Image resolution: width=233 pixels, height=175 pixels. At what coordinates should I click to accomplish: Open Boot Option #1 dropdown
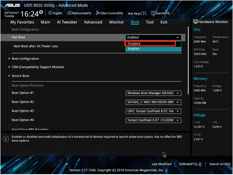click(x=153, y=93)
